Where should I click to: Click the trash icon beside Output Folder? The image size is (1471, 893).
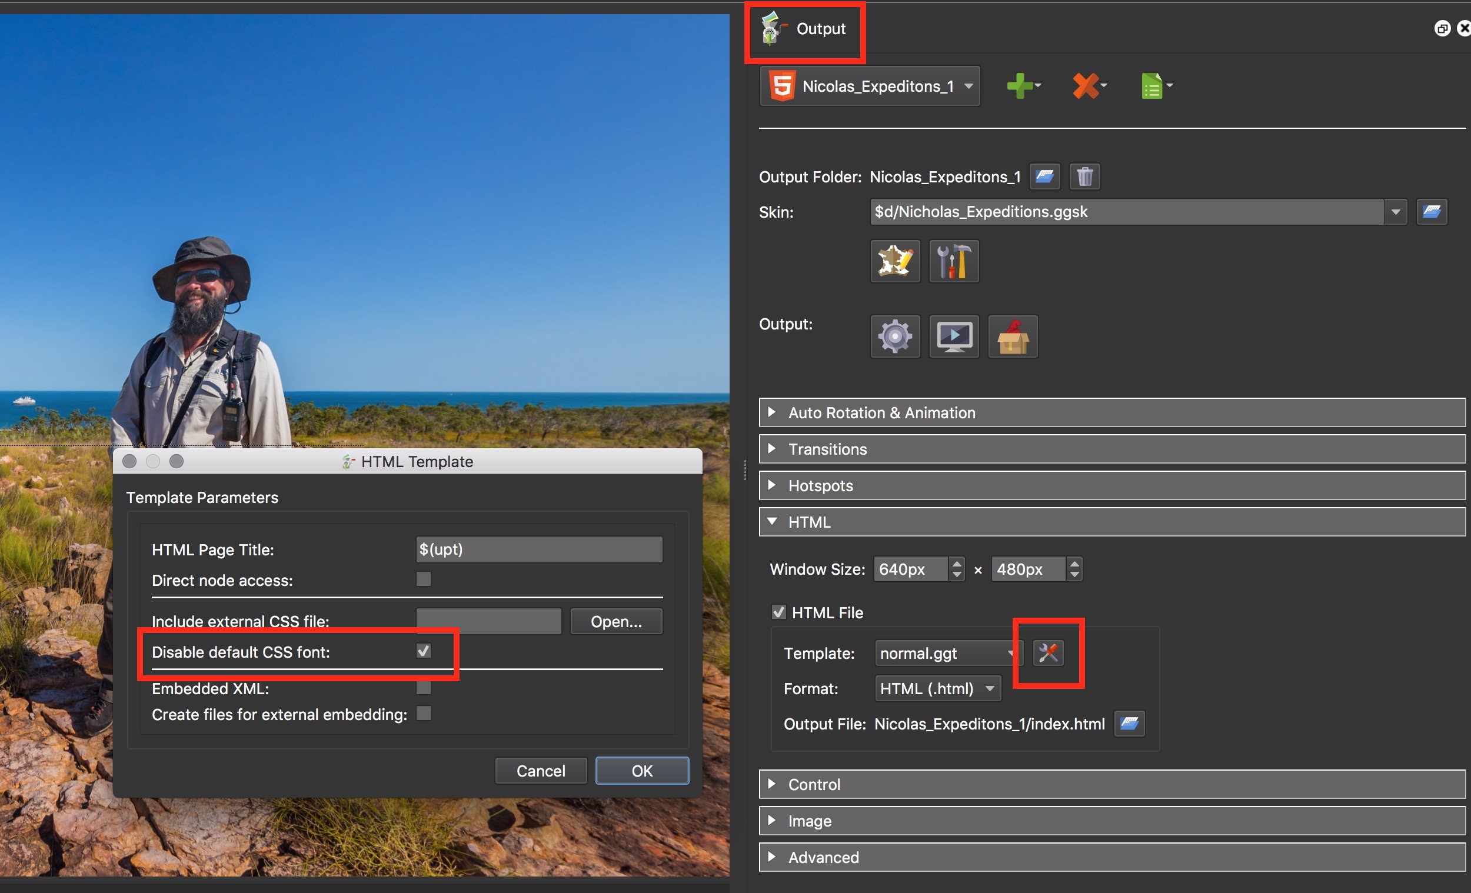click(x=1085, y=176)
